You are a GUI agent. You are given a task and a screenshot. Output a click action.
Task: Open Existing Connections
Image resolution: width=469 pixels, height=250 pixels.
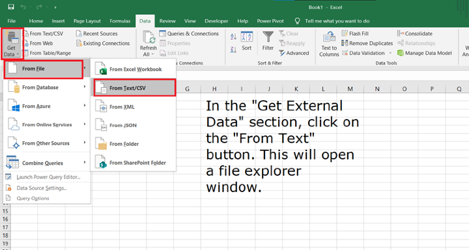tap(103, 44)
